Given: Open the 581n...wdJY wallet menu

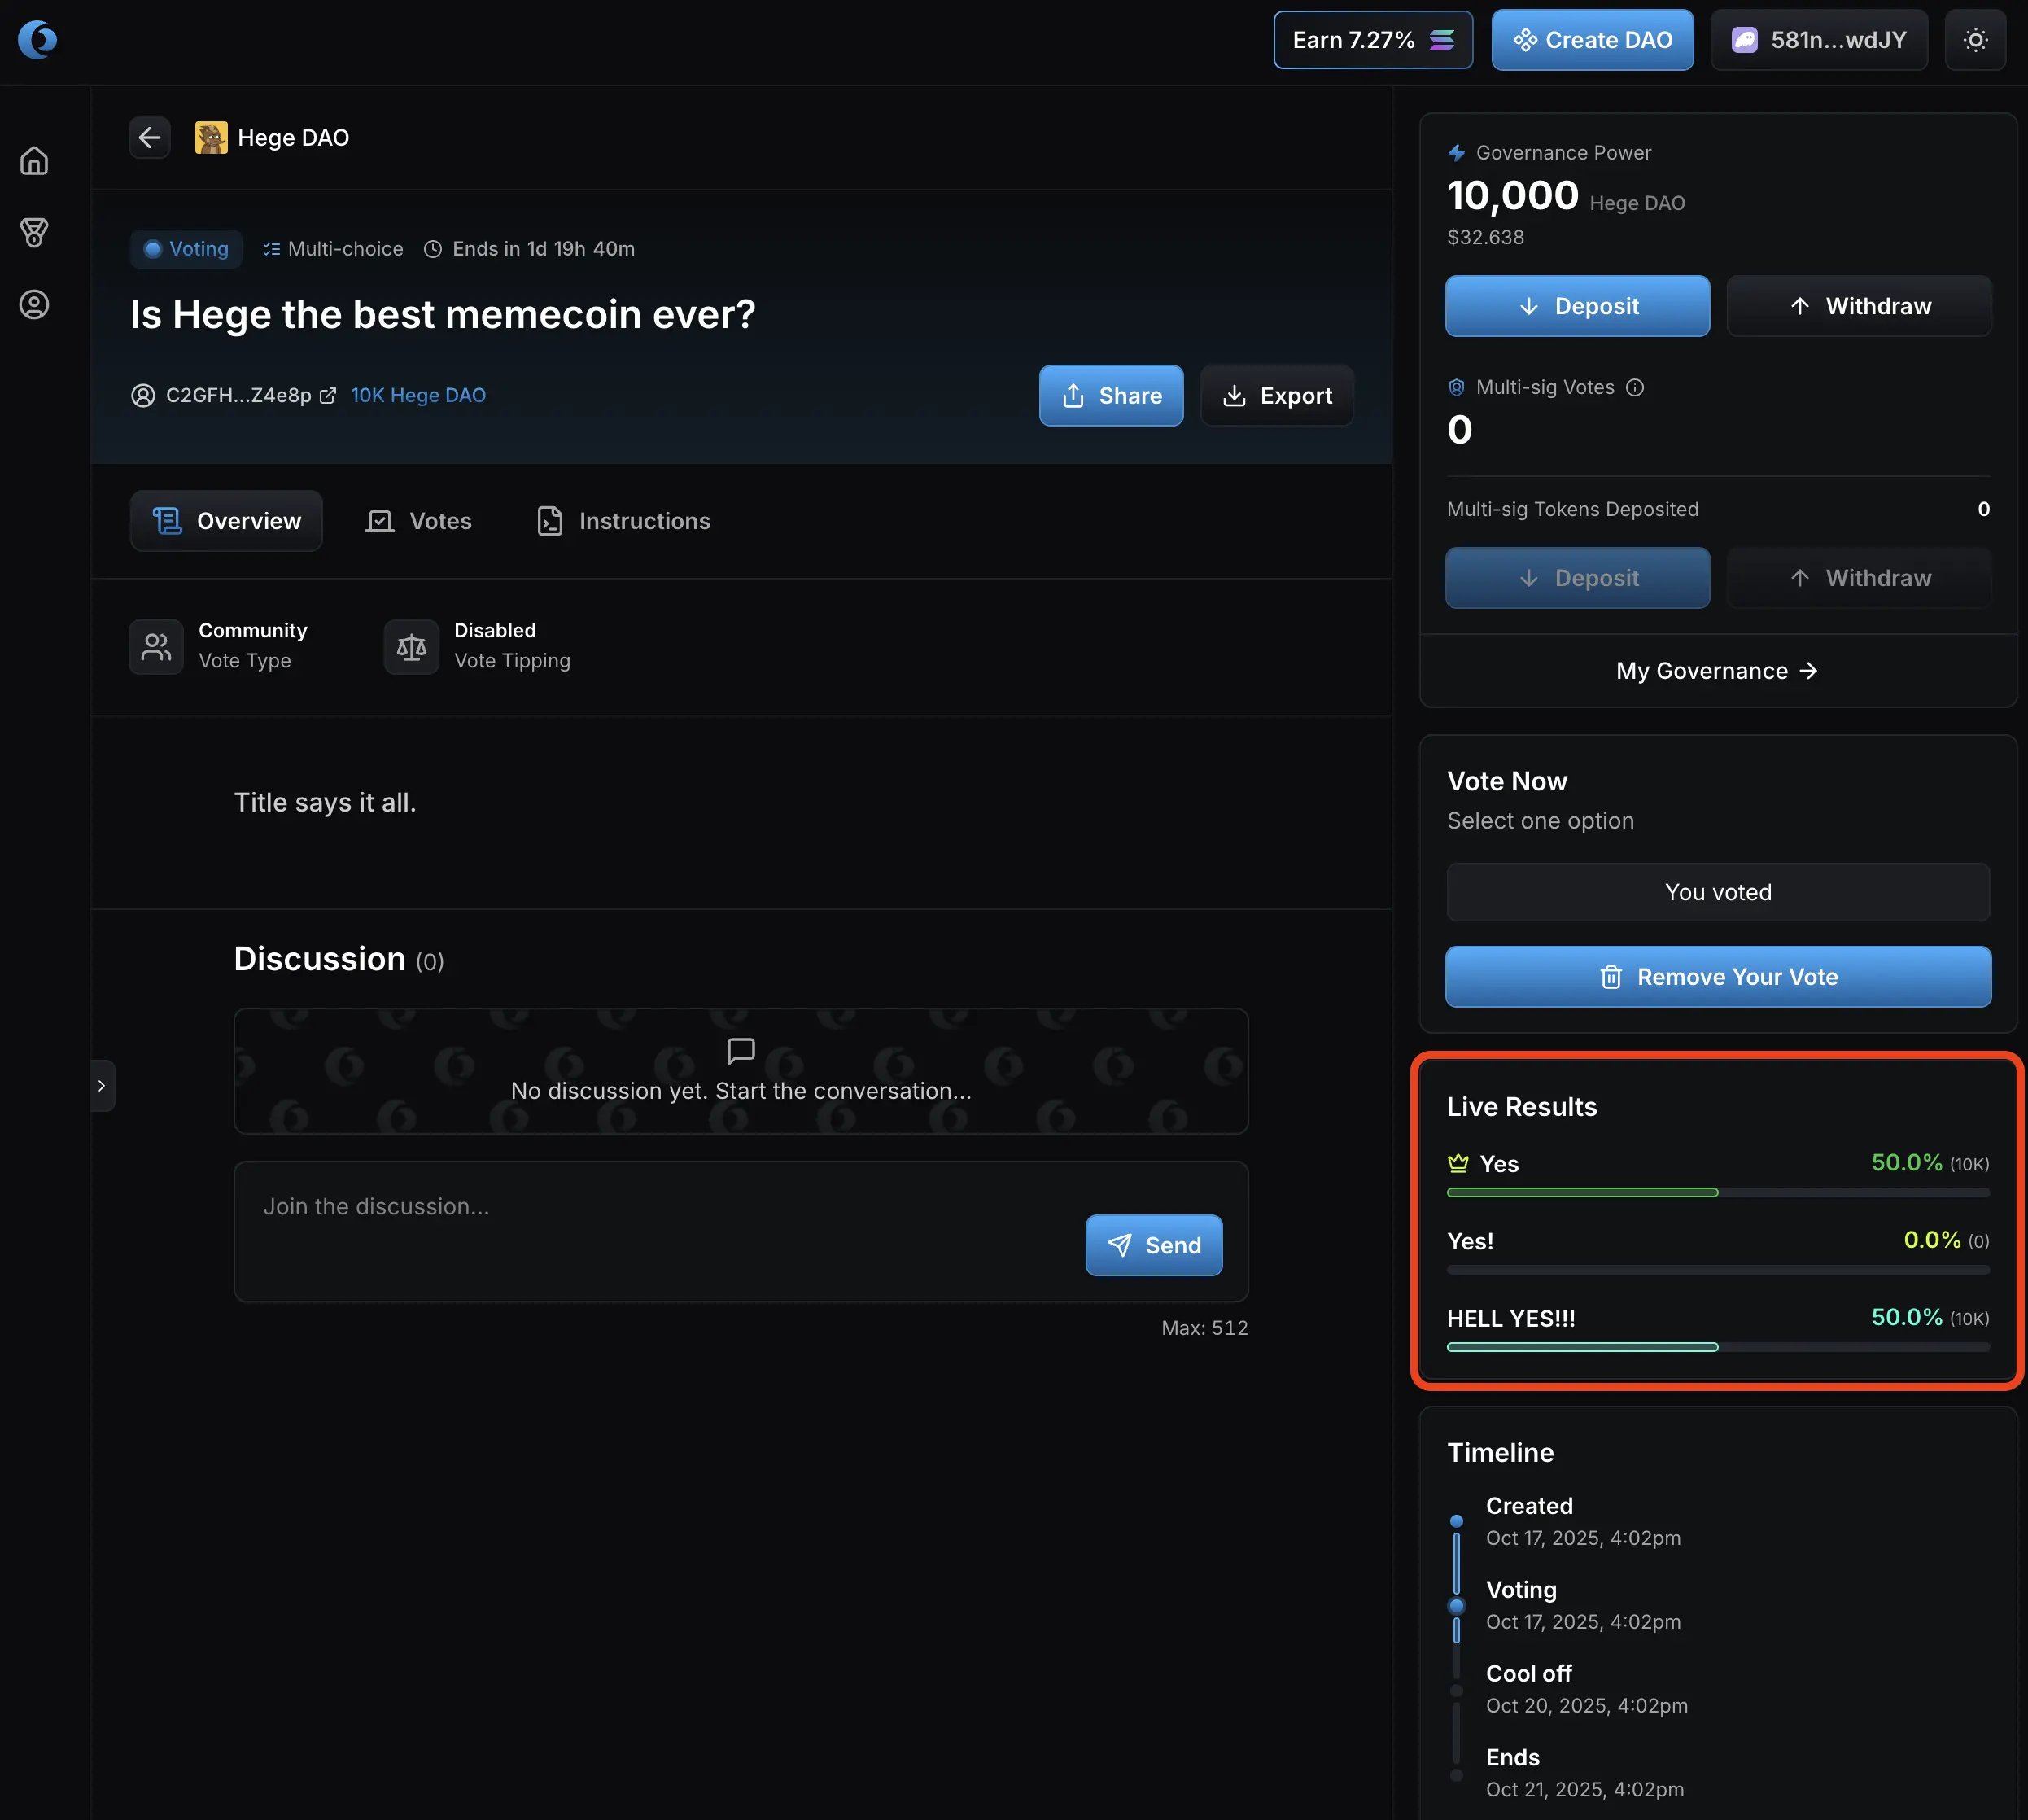Looking at the screenshot, I should tap(1818, 40).
